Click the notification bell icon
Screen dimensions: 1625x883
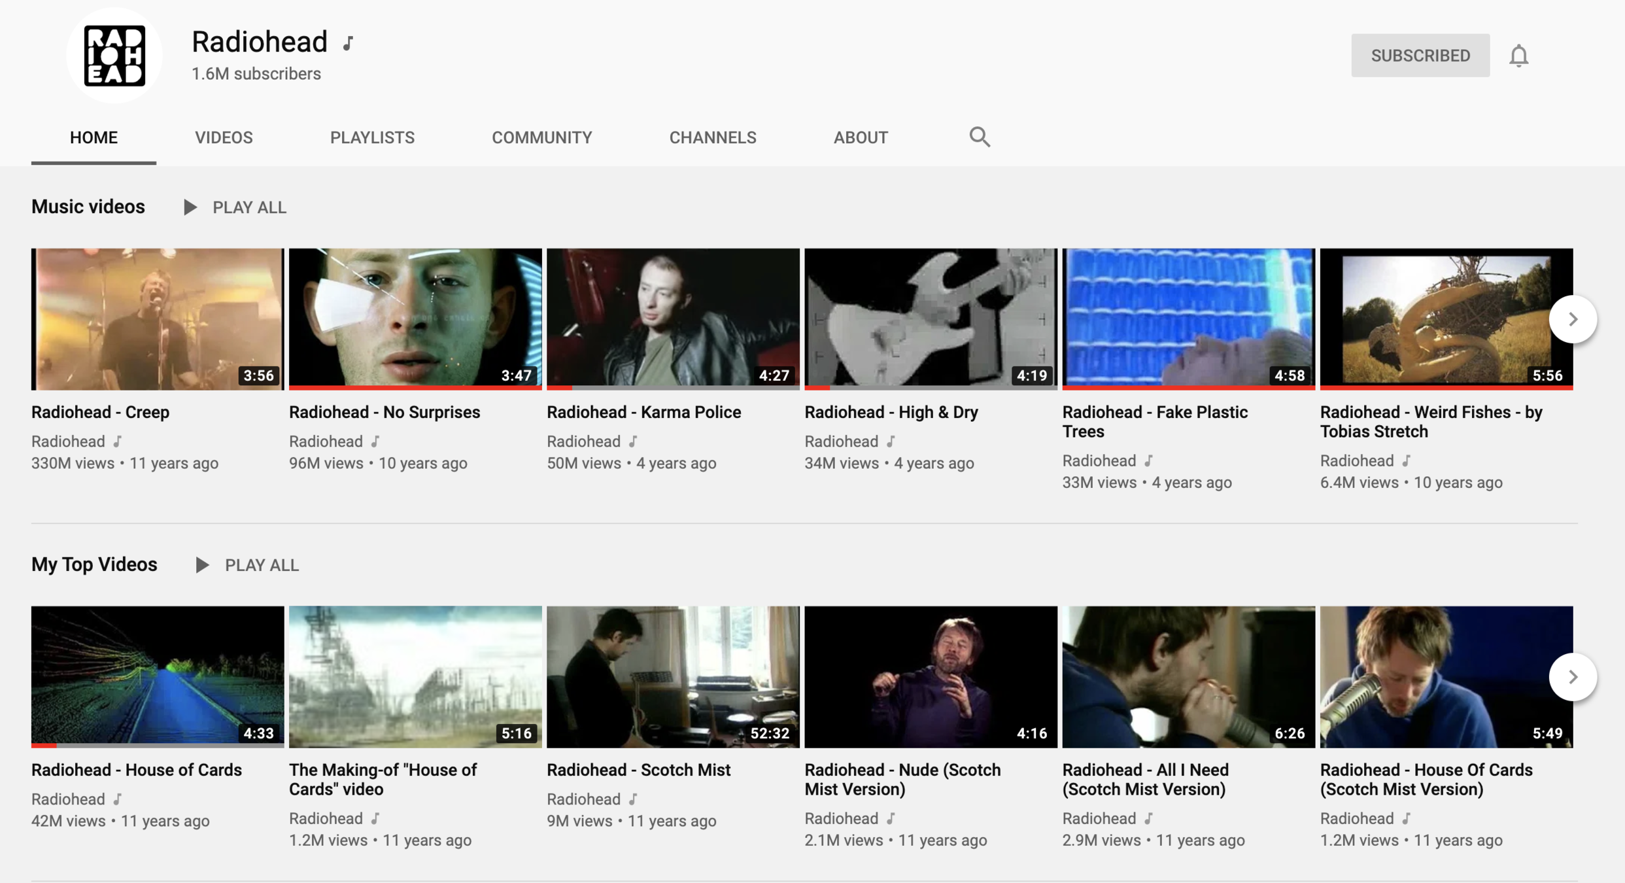[x=1518, y=56]
